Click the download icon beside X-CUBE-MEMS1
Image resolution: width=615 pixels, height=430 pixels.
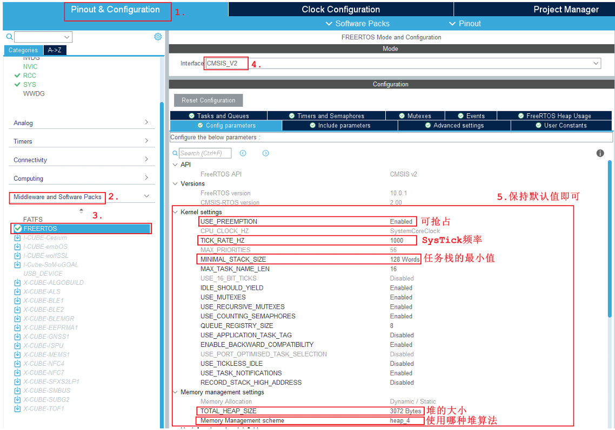tap(17, 354)
